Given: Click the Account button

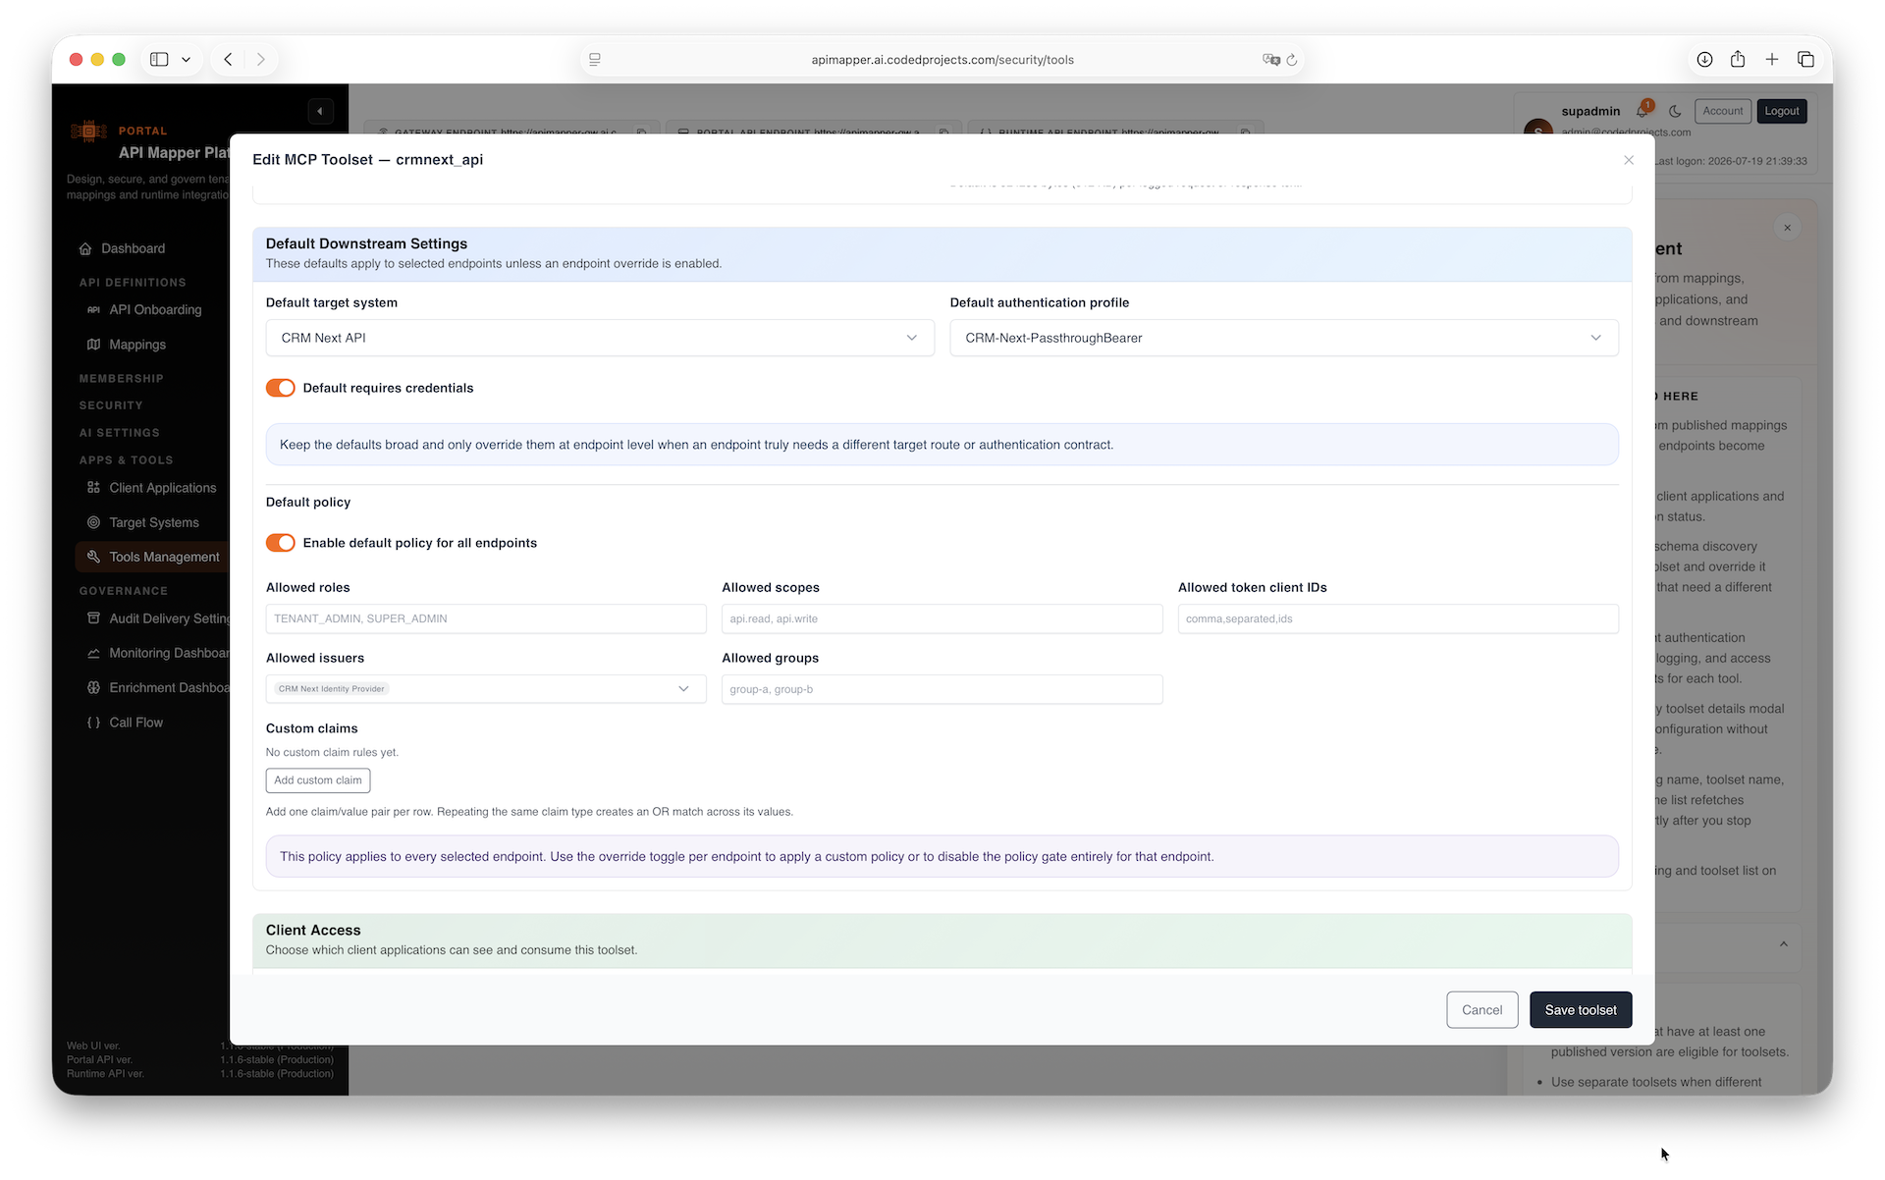Looking at the screenshot, I should [1723, 111].
